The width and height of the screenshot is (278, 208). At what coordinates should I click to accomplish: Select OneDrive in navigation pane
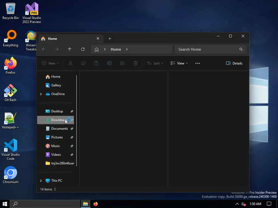[55, 94]
